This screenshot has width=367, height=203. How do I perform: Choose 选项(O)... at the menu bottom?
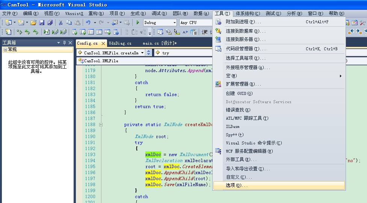279,185
